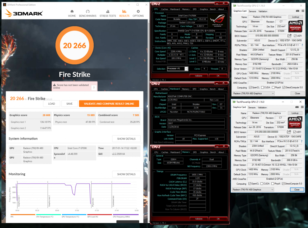Take screenshot with camera icon in upper GPU-Z
This screenshot has height=228, width=308.
(x=297, y=11)
